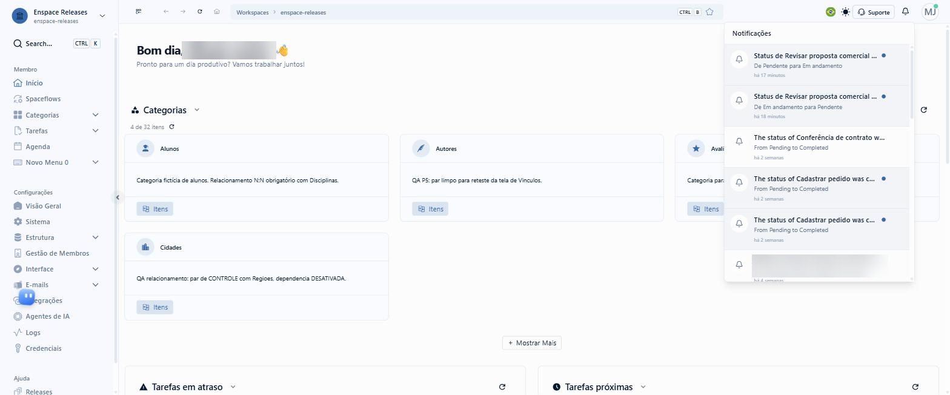Screen dimensions: 950x395
Task: Open the notification from há 17 minutos
Action: (x=817, y=65)
